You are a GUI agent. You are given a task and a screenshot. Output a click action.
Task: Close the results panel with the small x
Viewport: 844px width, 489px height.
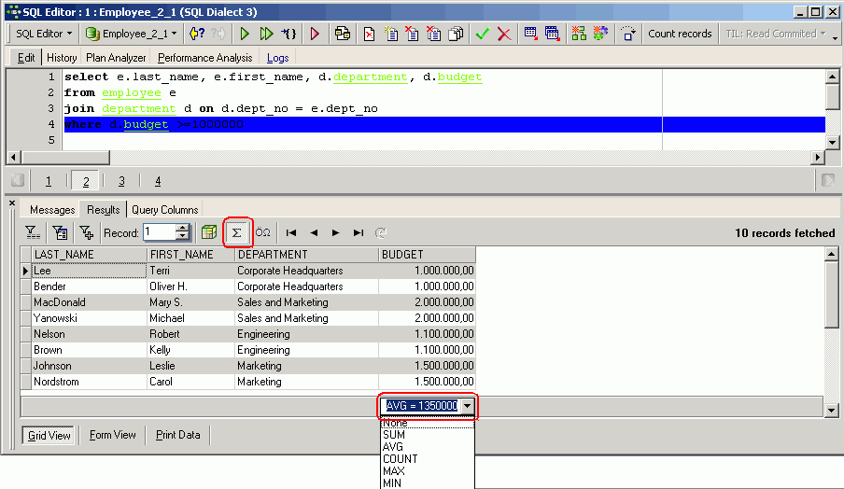click(12, 203)
